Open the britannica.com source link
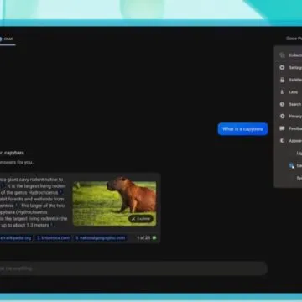 (x=54, y=238)
